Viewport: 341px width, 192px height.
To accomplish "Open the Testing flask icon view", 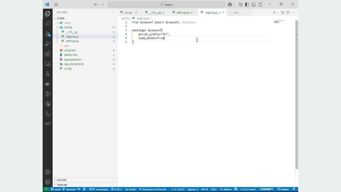I will (48, 74).
